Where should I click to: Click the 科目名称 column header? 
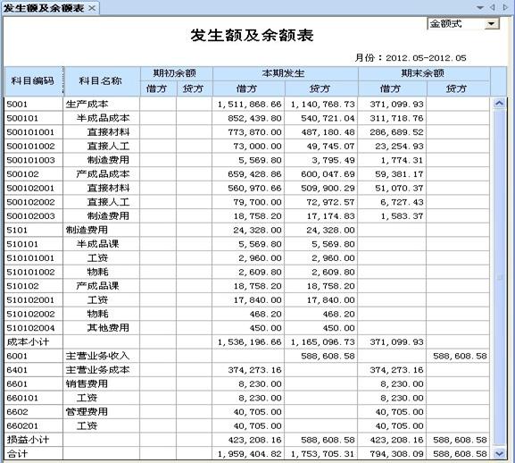[102, 81]
